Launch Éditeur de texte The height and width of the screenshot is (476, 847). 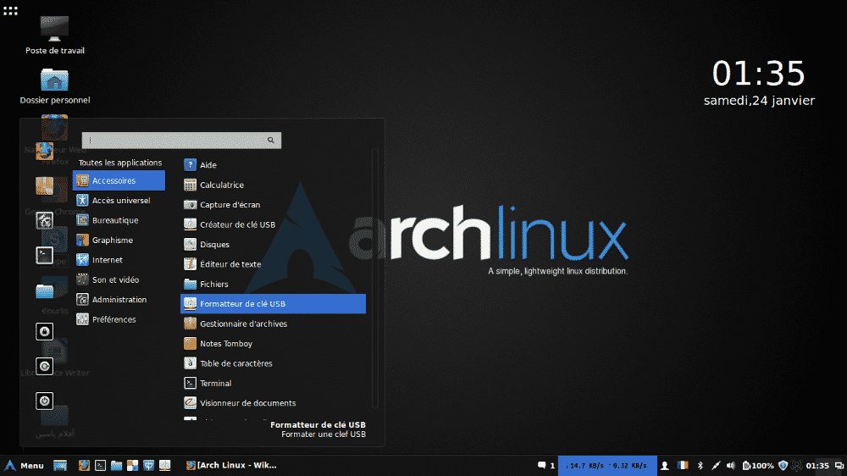[x=273, y=264]
